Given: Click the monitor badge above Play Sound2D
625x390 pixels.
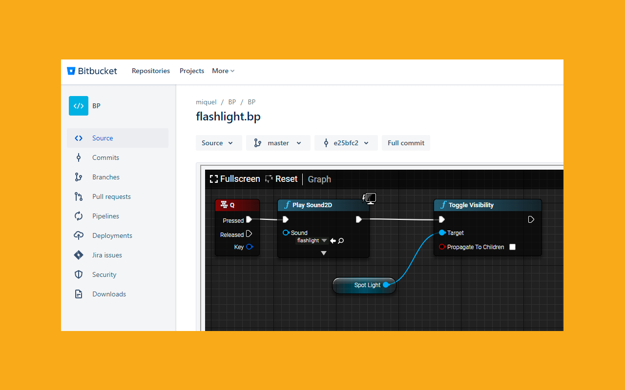Looking at the screenshot, I should point(370,198).
